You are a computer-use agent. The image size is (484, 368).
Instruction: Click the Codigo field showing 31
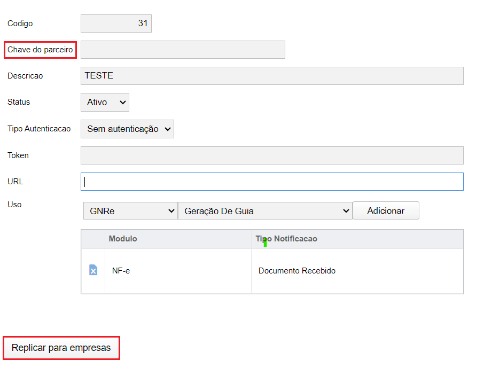[x=116, y=24]
